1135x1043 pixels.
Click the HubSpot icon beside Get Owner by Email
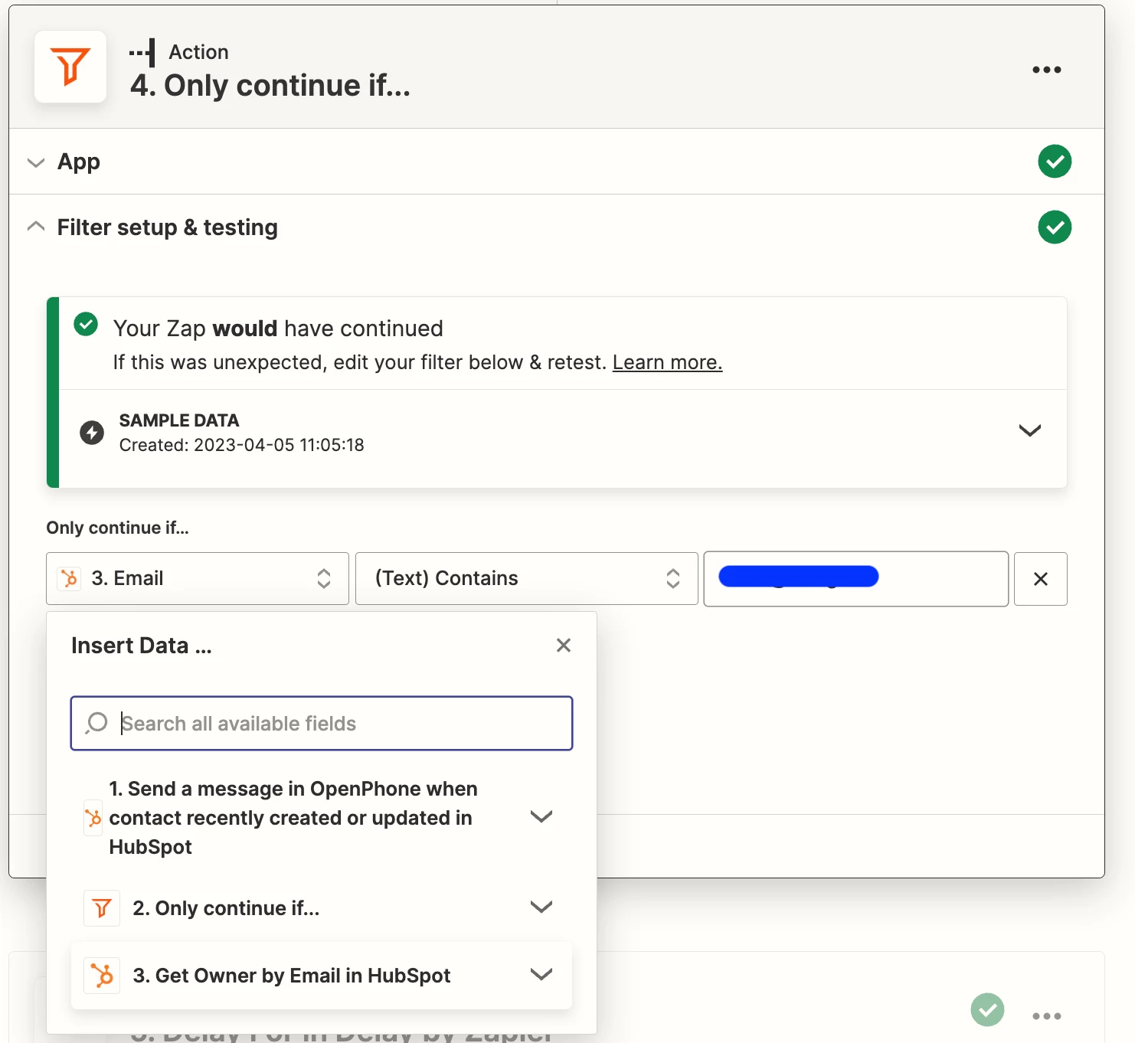pyautogui.click(x=102, y=976)
